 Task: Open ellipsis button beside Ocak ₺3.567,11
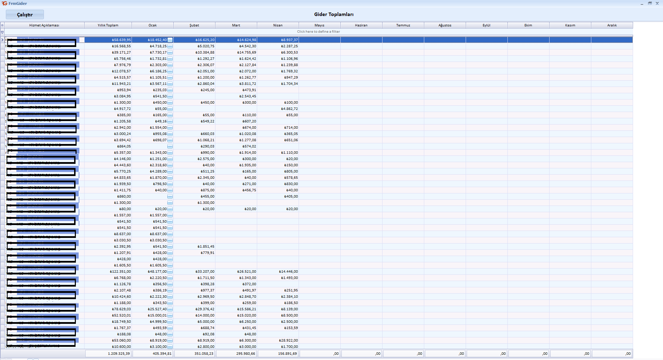coord(170,84)
